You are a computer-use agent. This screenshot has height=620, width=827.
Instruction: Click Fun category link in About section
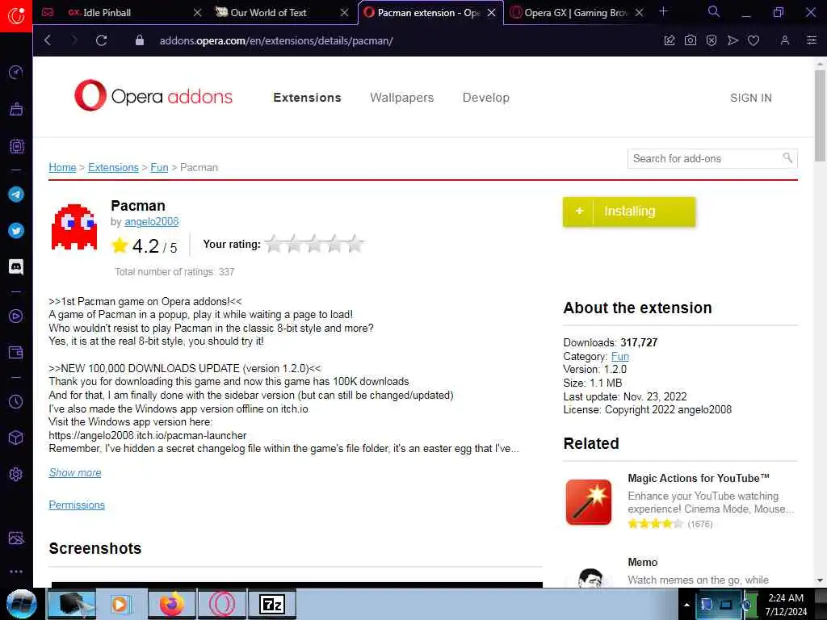coord(619,356)
